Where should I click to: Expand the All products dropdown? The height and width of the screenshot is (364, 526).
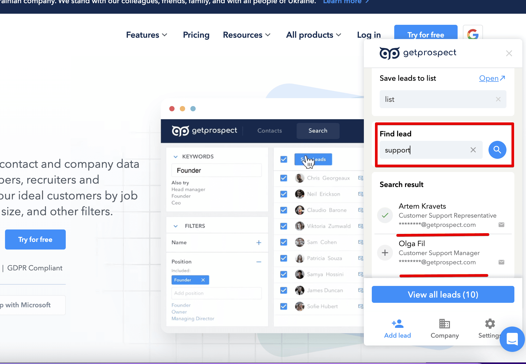tap(314, 35)
